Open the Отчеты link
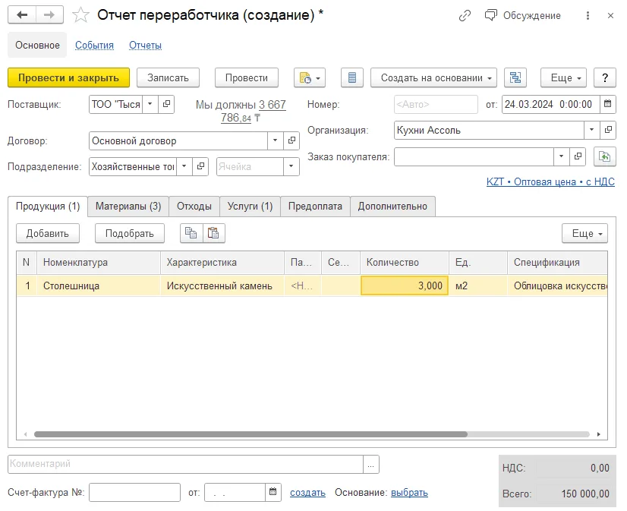This screenshot has width=627, height=511. click(145, 46)
